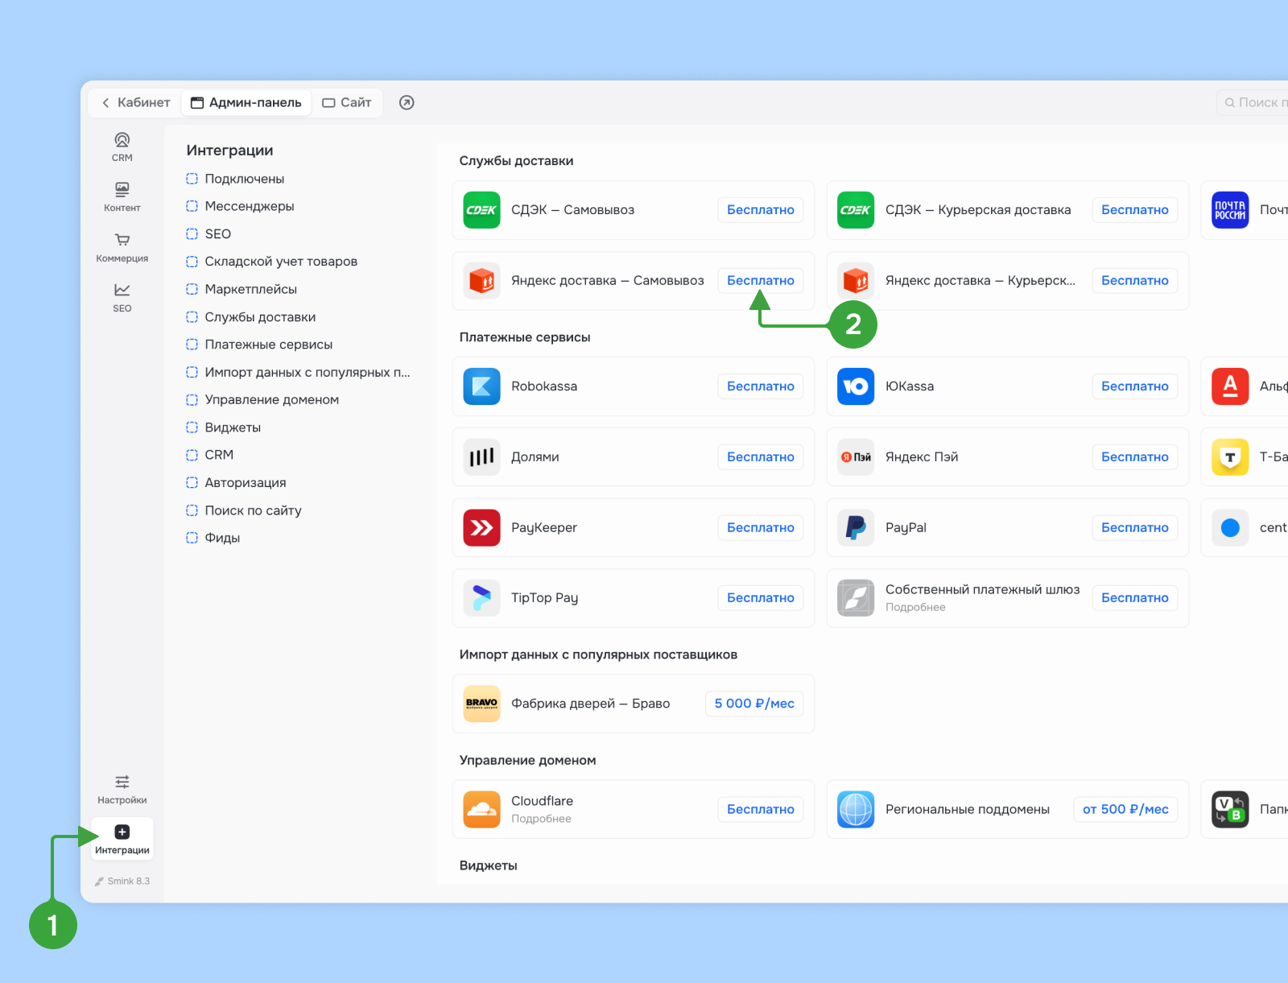Select the SEO category in Интеграции list
This screenshot has width=1288, height=983.
pyautogui.click(x=208, y=233)
